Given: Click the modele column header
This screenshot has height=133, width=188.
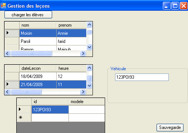Looking at the screenshot, I should [x=87, y=102].
